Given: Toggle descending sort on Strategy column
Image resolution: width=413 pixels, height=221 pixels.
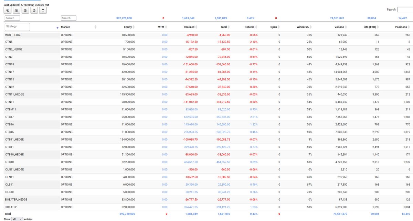Looking at the screenshot, I should coord(57,27).
